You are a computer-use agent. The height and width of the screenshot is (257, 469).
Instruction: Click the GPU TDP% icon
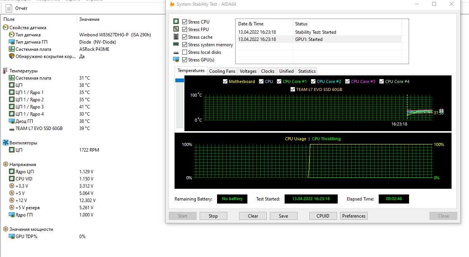point(12,237)
